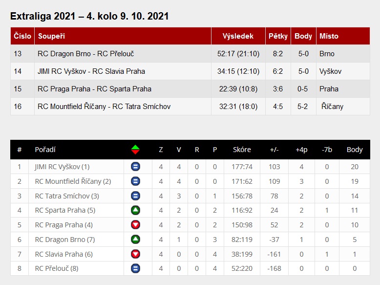380x285 pixels.
Task: Click the red down arrow for RC Slavia Praha
Action: click(x=135, y=254)
